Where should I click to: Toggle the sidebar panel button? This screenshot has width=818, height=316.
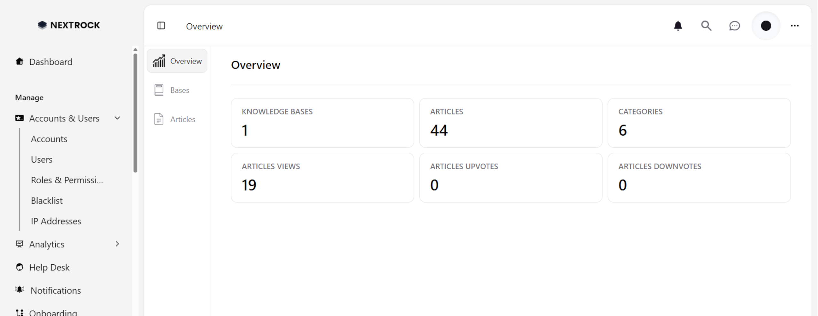click(161, 26)
